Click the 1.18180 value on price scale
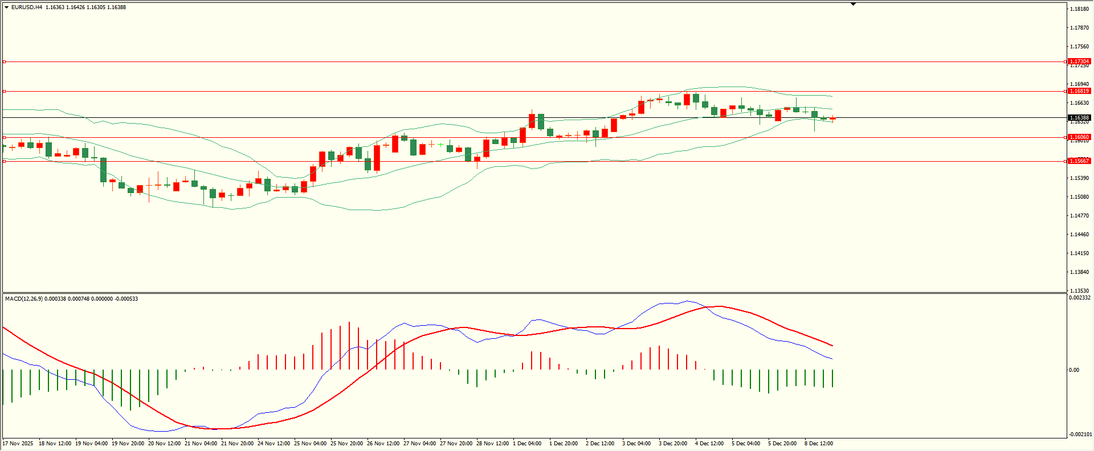This screenshot has width=1094, height=451. point(1079,9)
